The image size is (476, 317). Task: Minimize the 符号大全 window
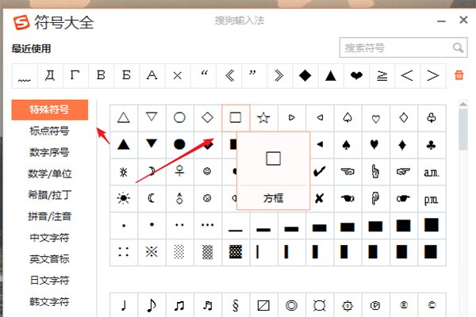[x=441, y=21]
